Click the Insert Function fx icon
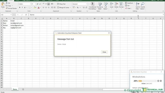165x93 pixels. tap(26, 15)
